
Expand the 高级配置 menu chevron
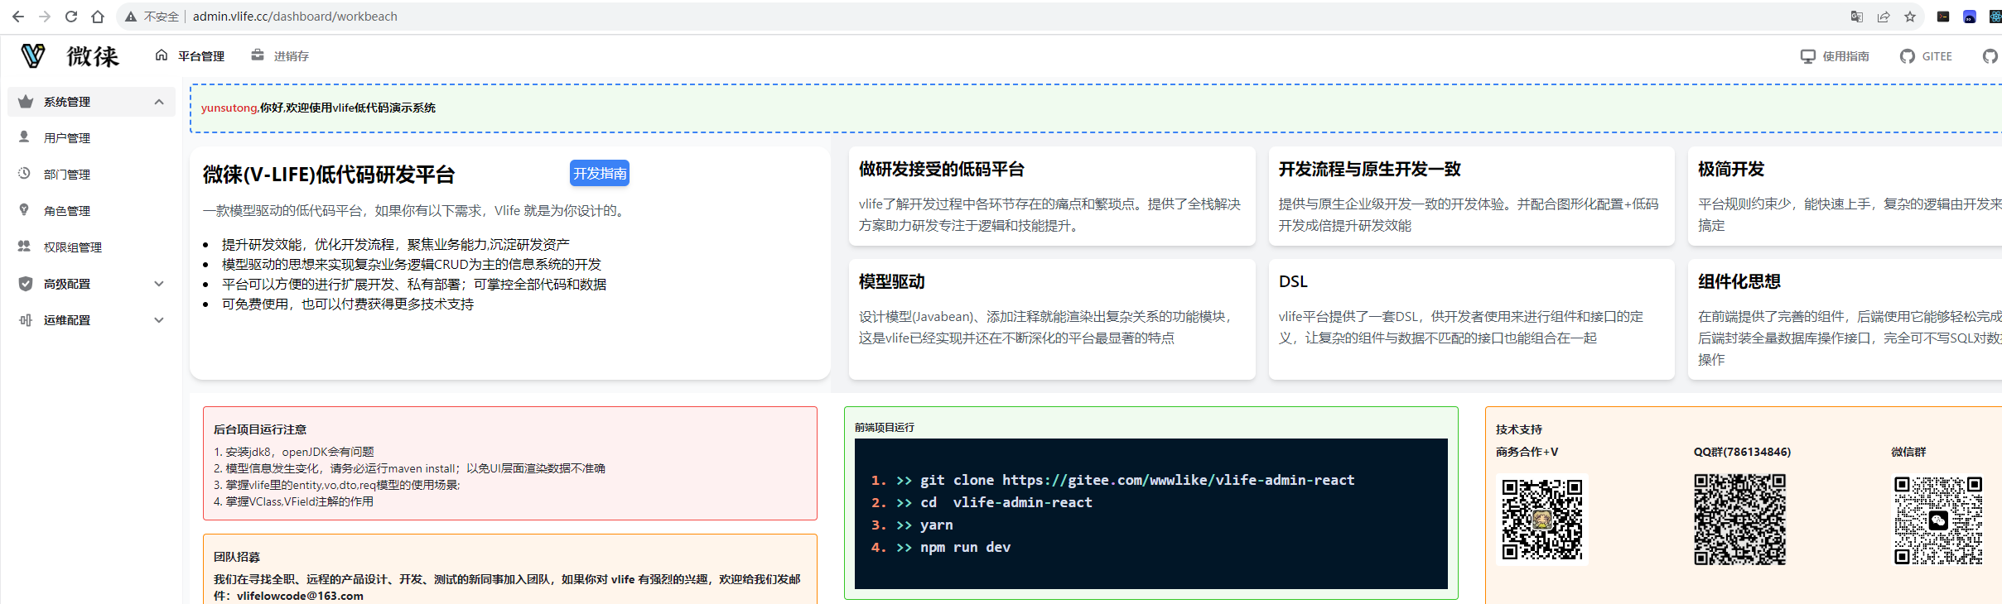159,284
